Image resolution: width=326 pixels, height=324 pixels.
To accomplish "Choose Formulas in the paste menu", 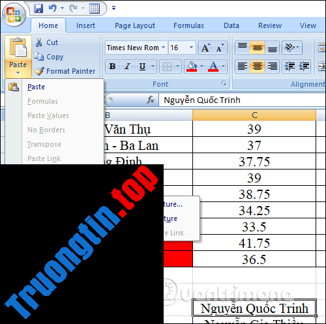I will coord(54,101).
